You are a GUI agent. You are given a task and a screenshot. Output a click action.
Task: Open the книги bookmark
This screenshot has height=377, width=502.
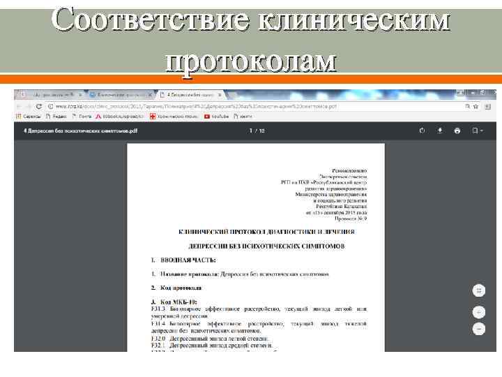[243, 117]
